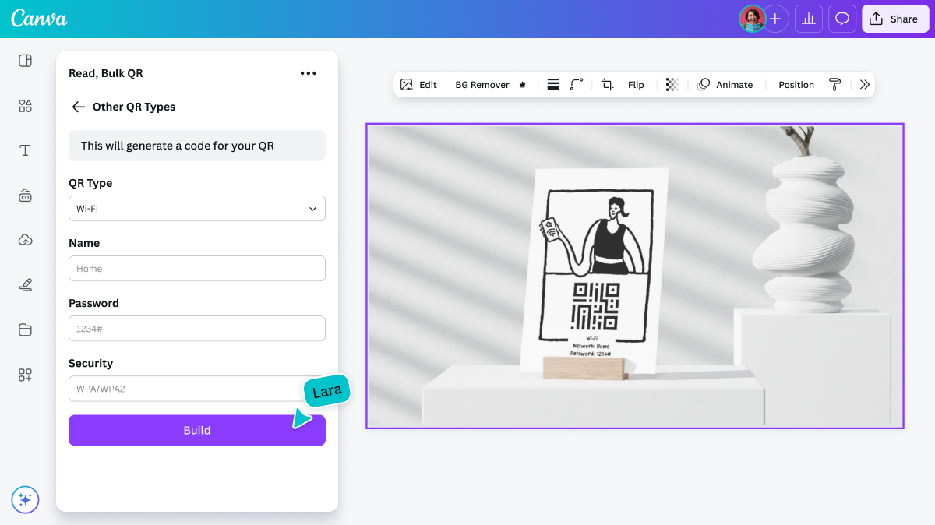Viewport: 935px width, 525px height.
Task: Click the Canva AI assistant sparkle button
Action: pos(25,499)
